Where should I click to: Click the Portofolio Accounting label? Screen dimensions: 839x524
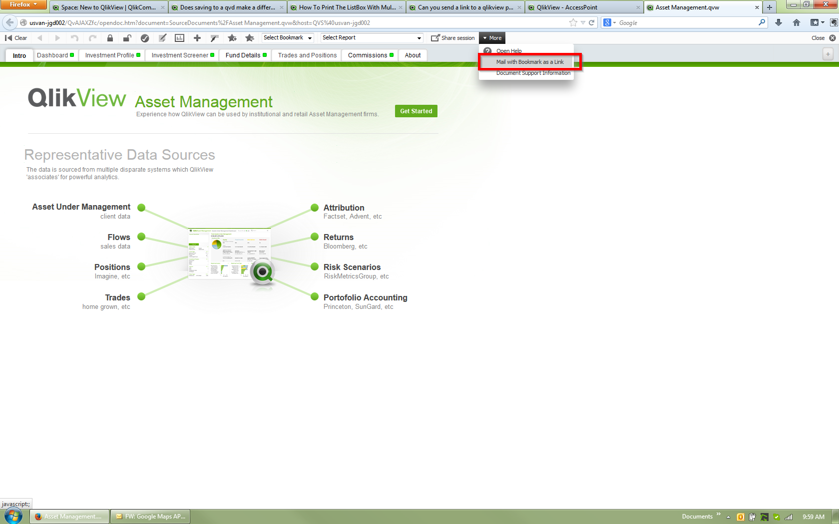click(x=366, y=297)
